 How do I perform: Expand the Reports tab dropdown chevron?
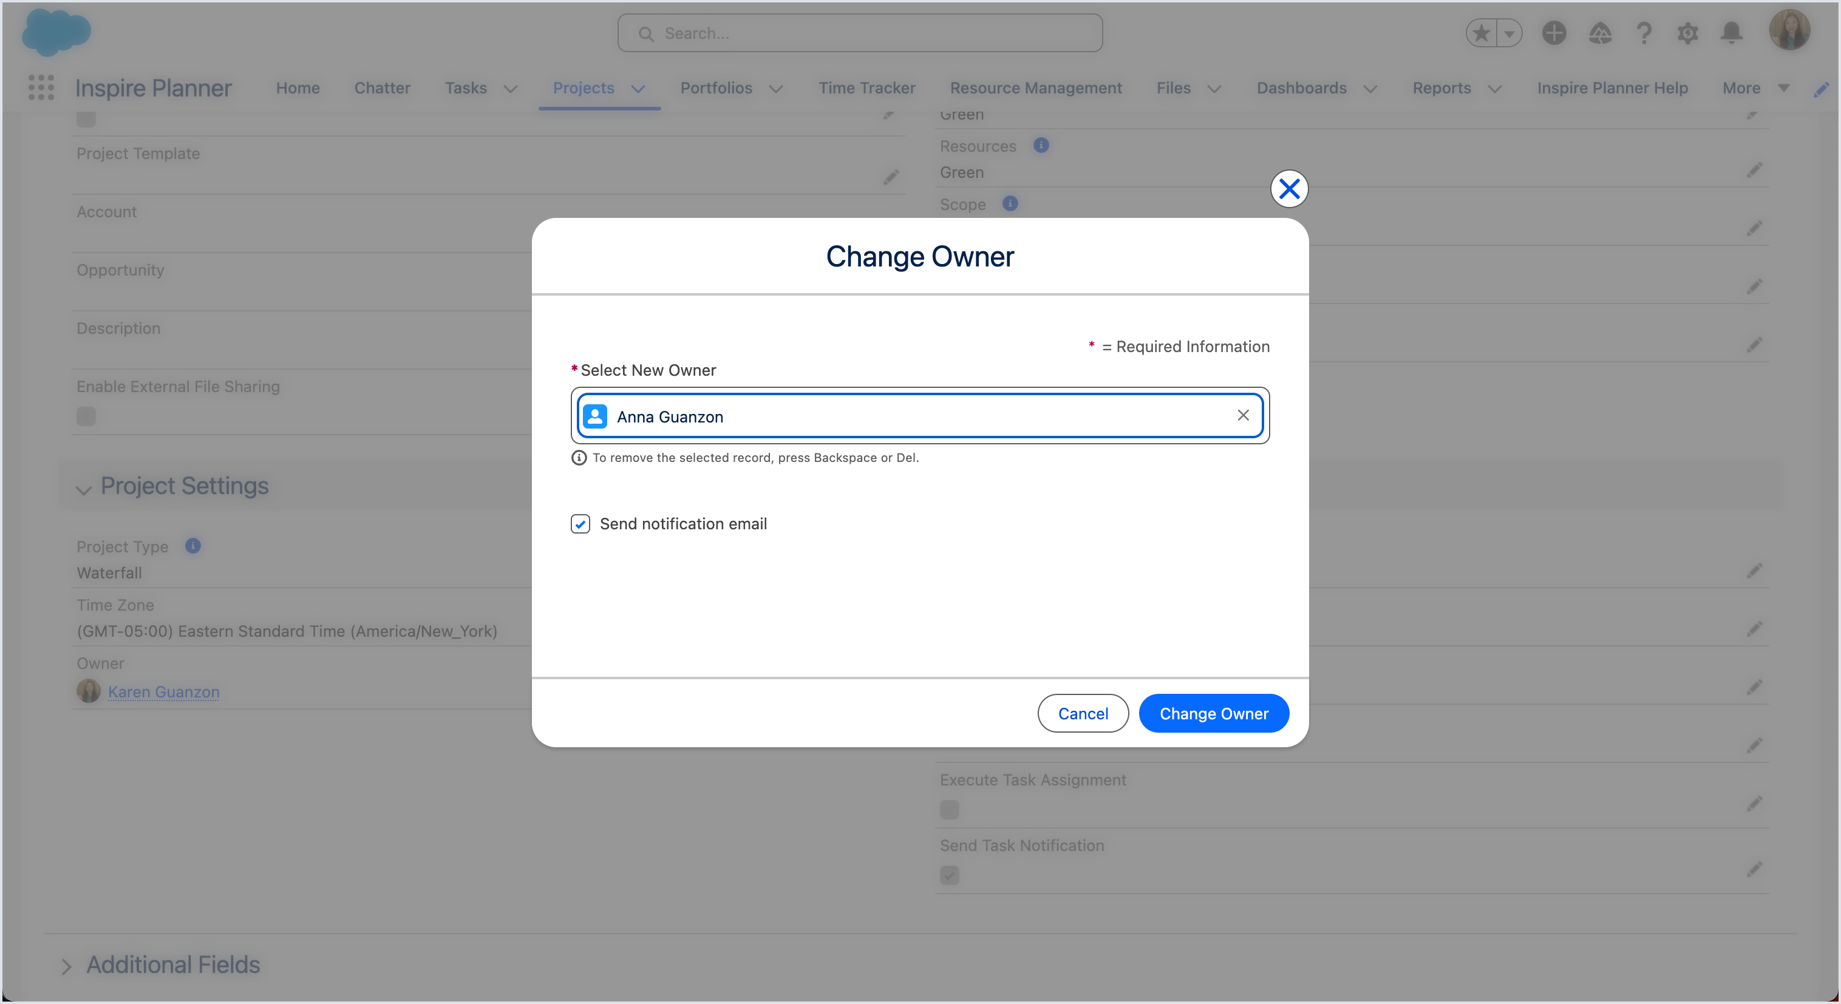coord(1494,89)
